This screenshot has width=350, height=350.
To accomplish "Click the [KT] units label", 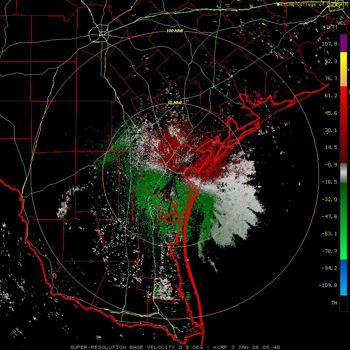I will point(332,27).
